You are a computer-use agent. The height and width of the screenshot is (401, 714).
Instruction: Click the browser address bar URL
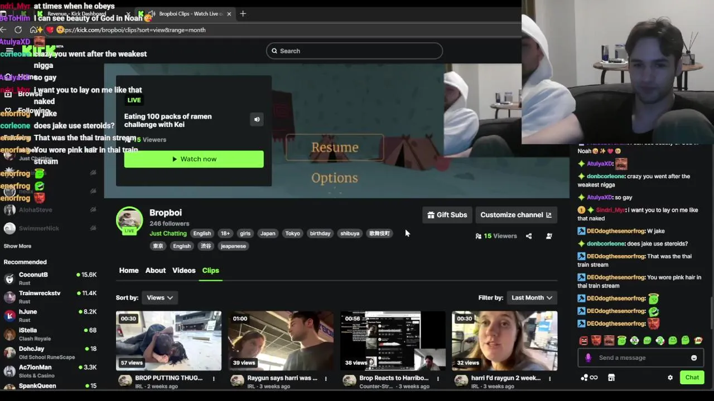coord(134,30)
